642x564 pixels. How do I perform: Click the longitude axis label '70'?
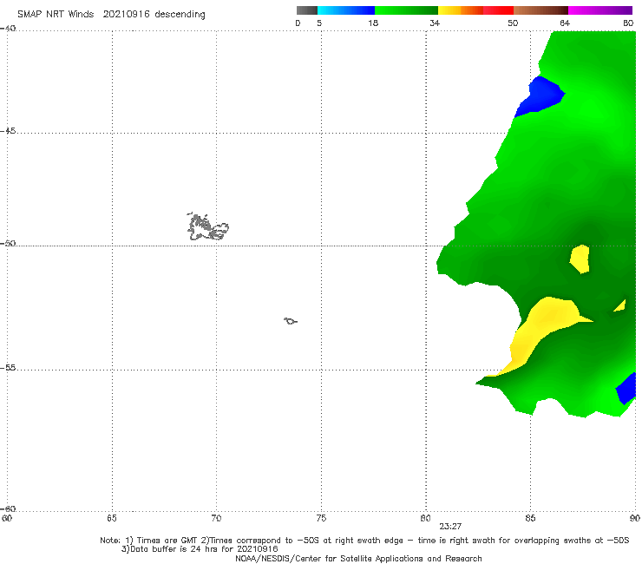216,518
